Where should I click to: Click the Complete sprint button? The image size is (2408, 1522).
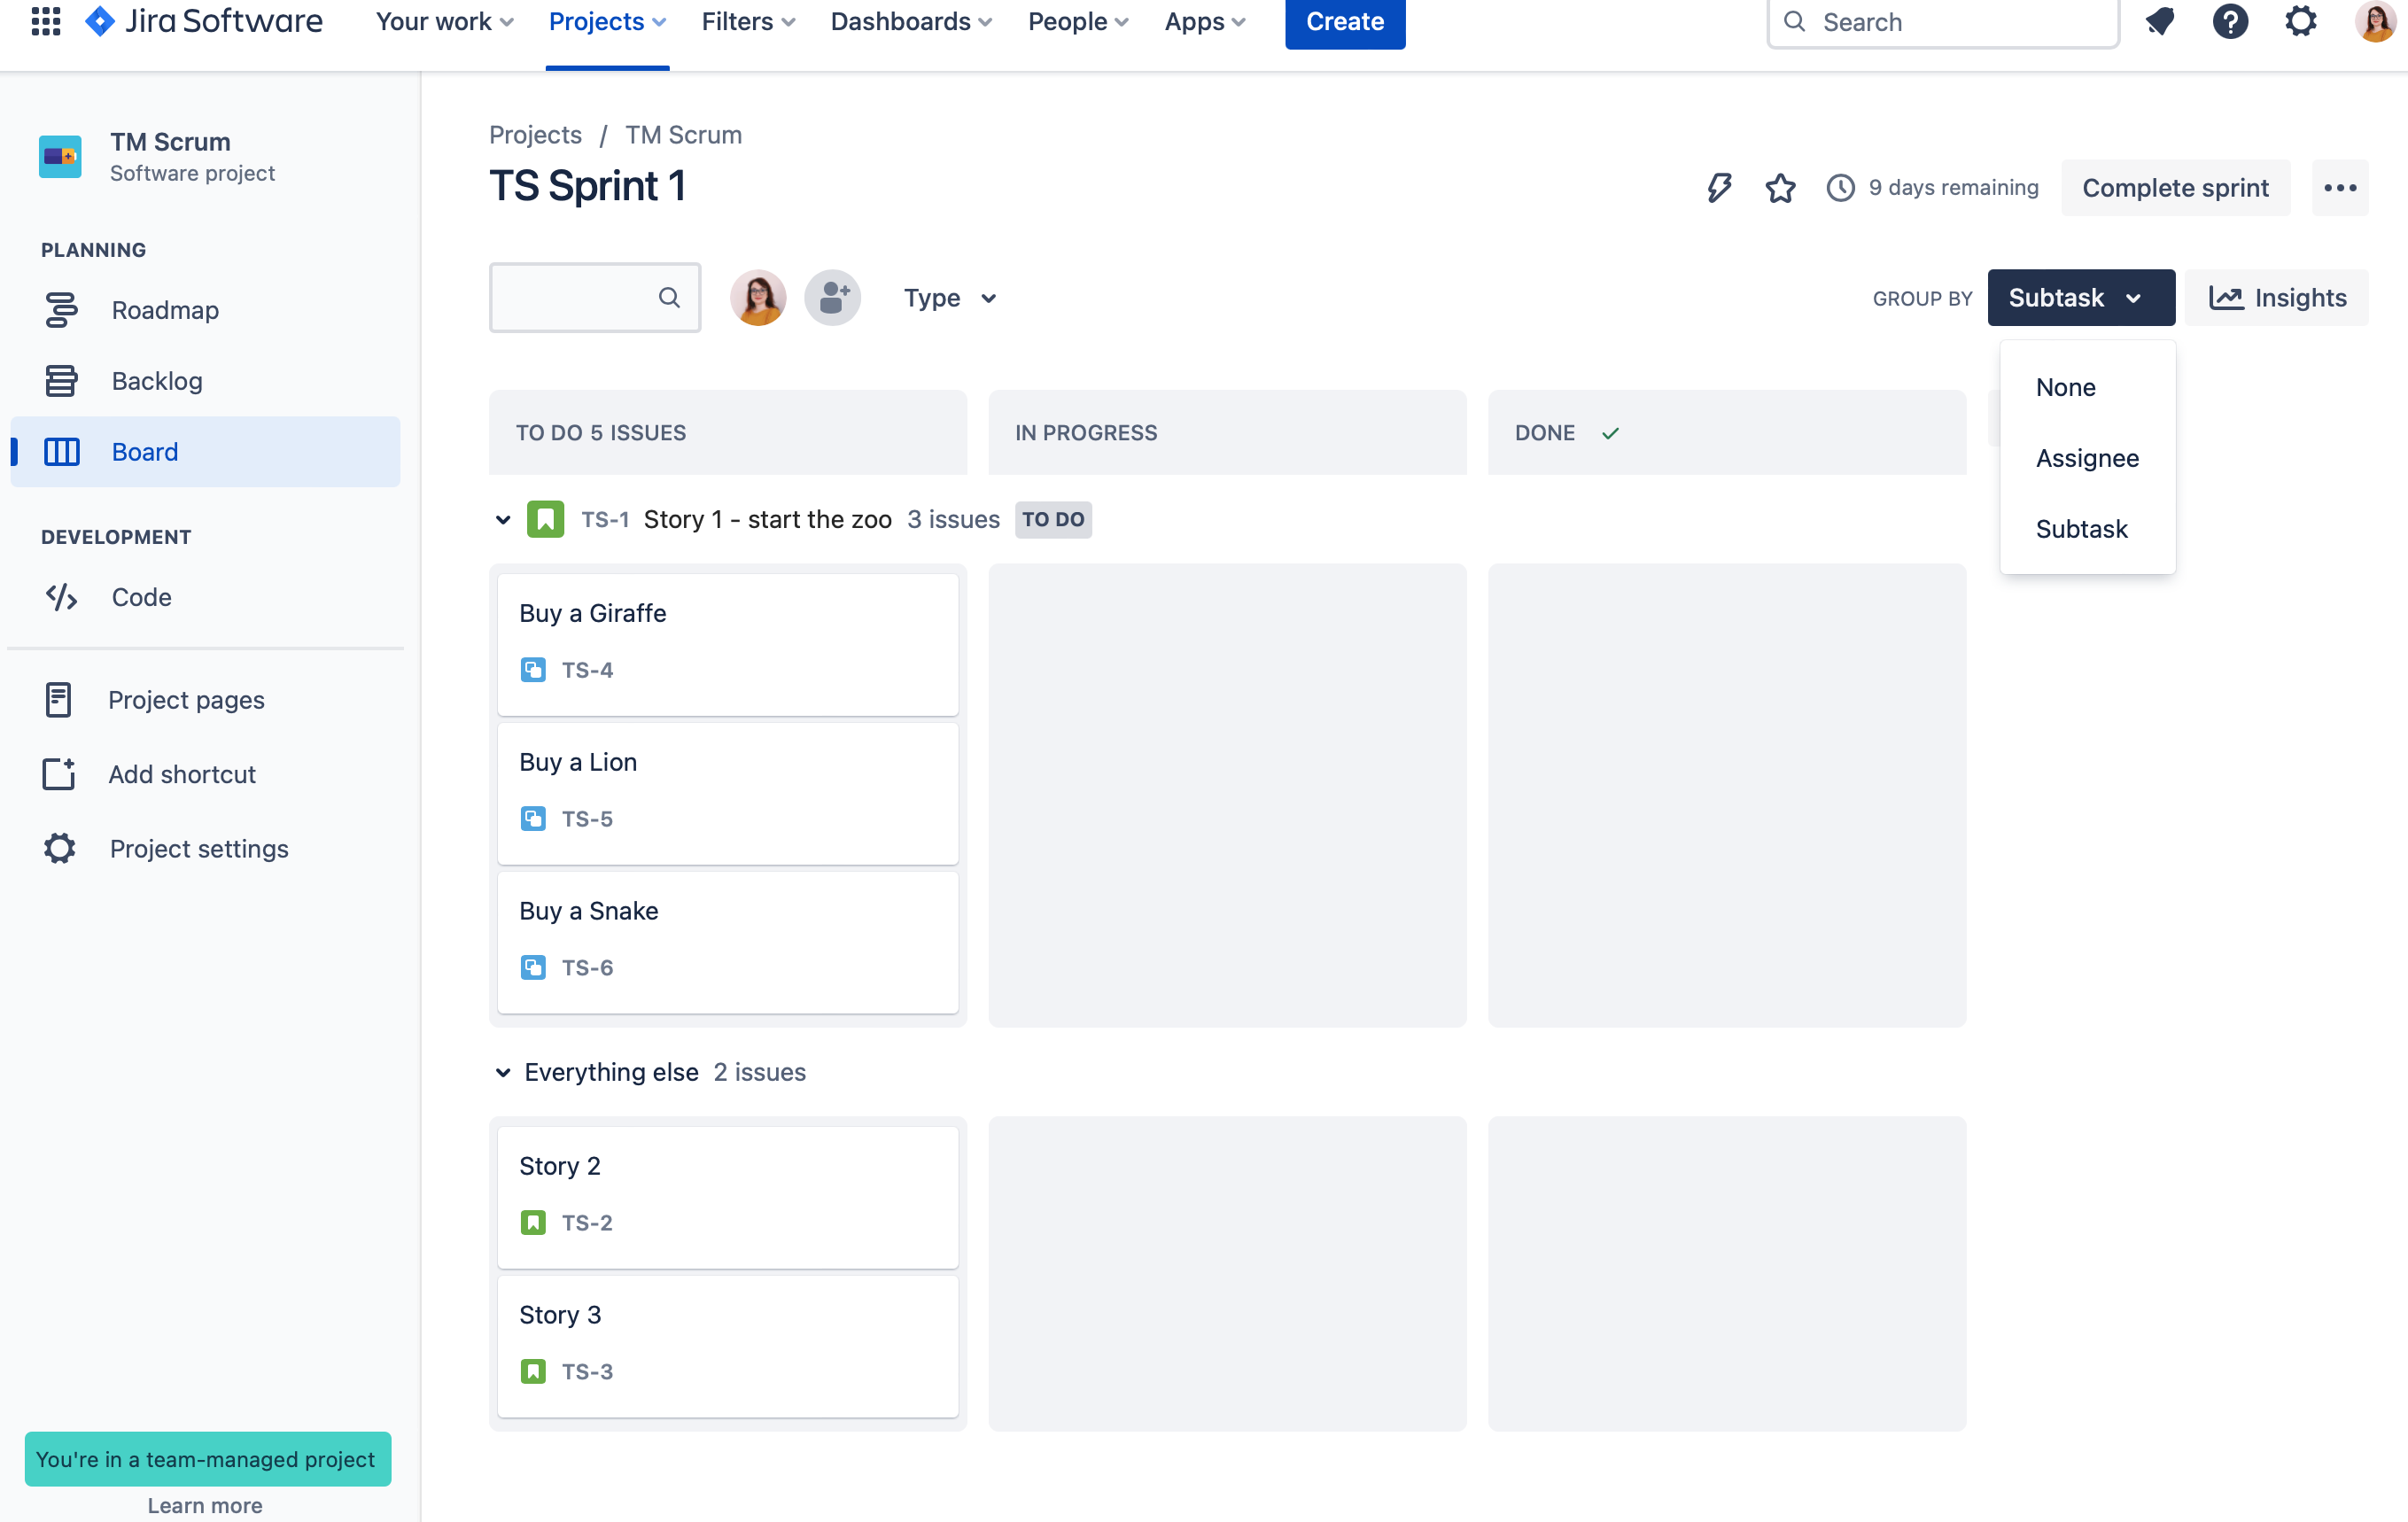pyautogui.click(x=2174, y=188)
